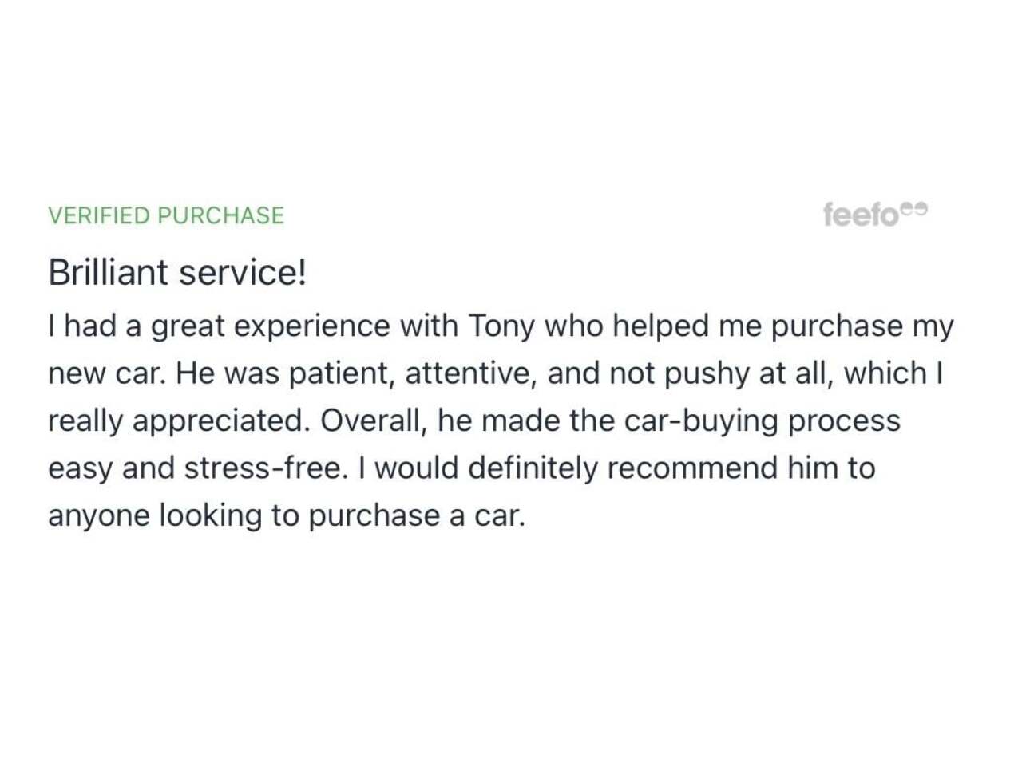Click the word "great" in first line

coord(188,326)
